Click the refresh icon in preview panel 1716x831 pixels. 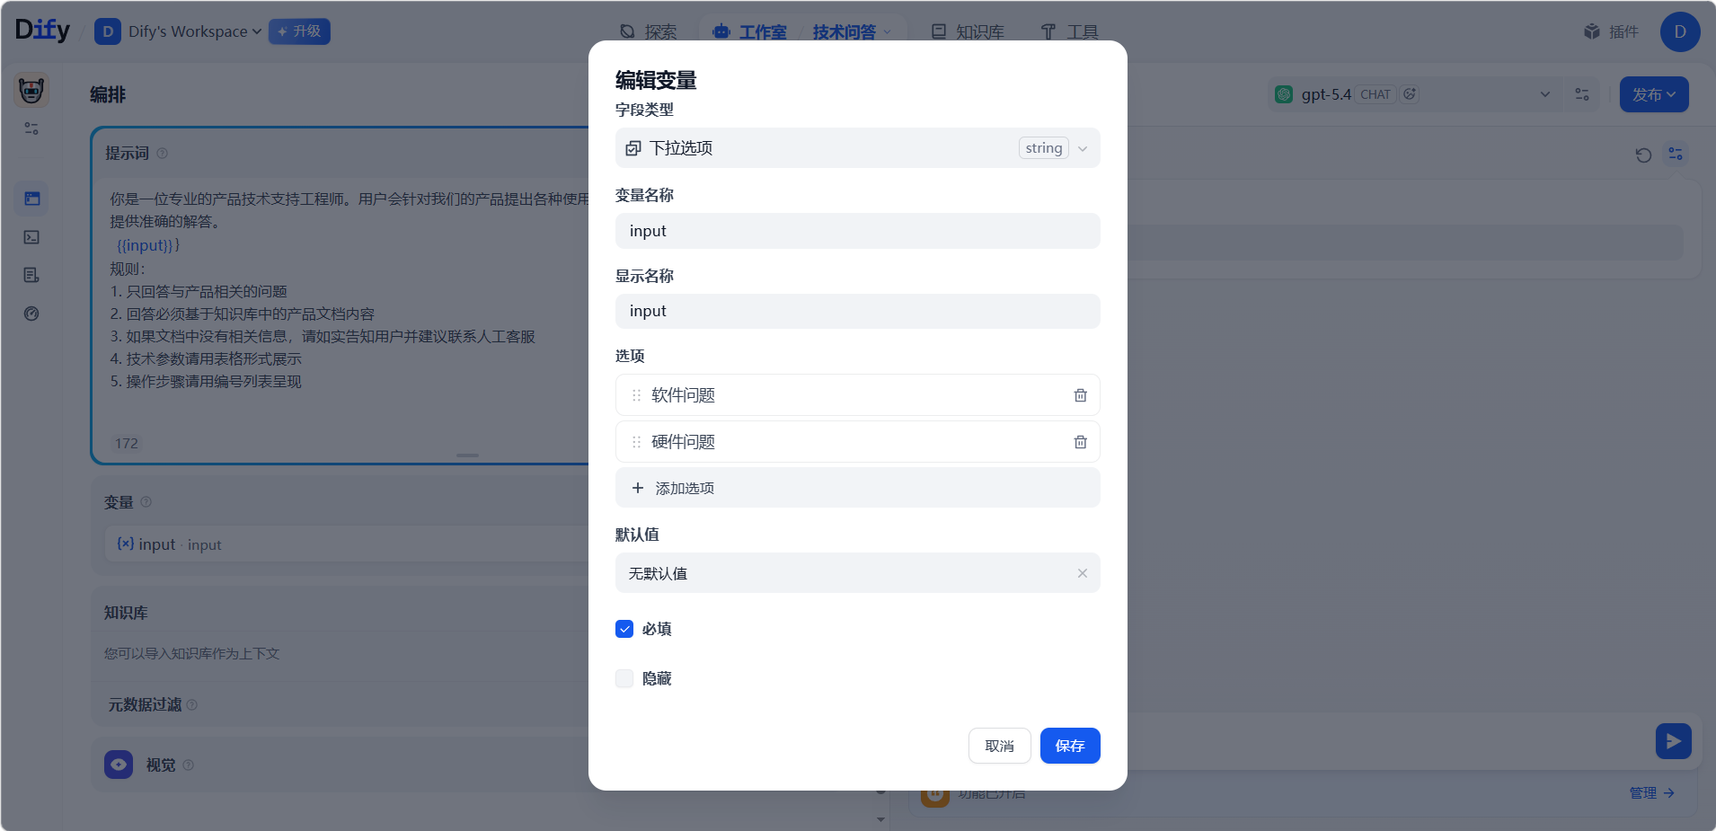pos(1643,155)
